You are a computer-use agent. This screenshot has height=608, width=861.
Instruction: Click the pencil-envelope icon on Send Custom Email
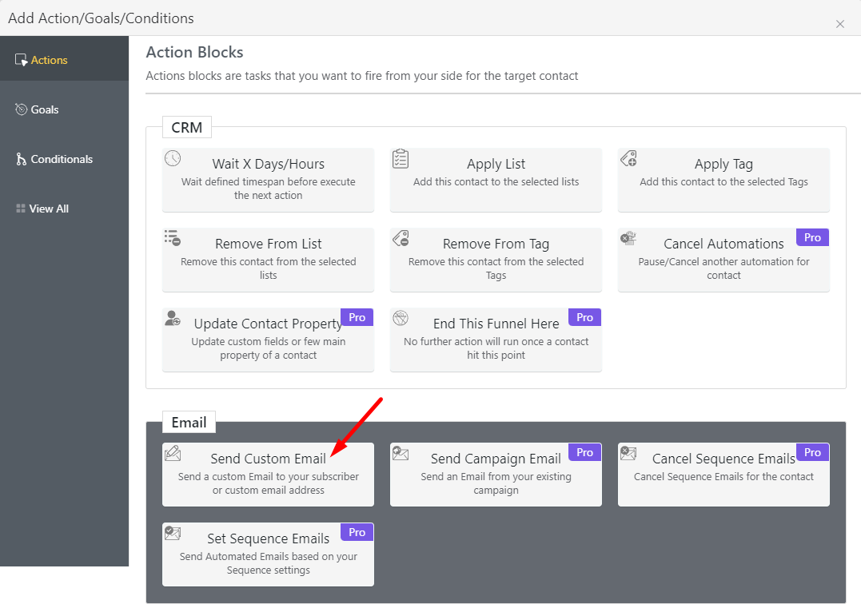[173, 453]
